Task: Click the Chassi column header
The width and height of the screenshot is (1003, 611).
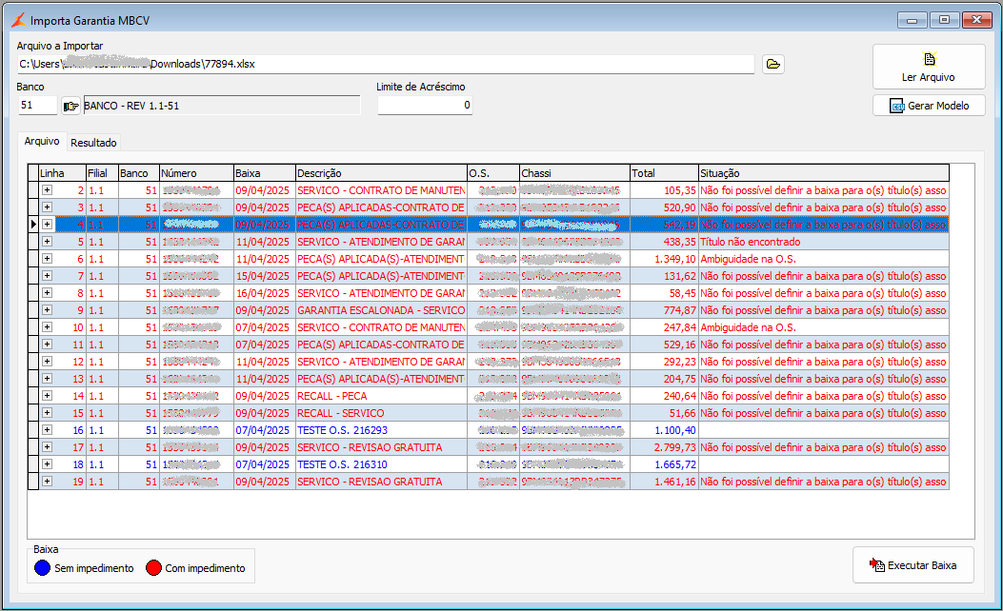Action: point(574,173)
